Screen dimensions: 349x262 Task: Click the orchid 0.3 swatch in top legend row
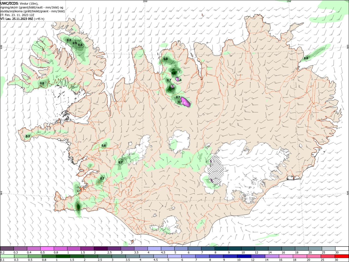point(20,249)
